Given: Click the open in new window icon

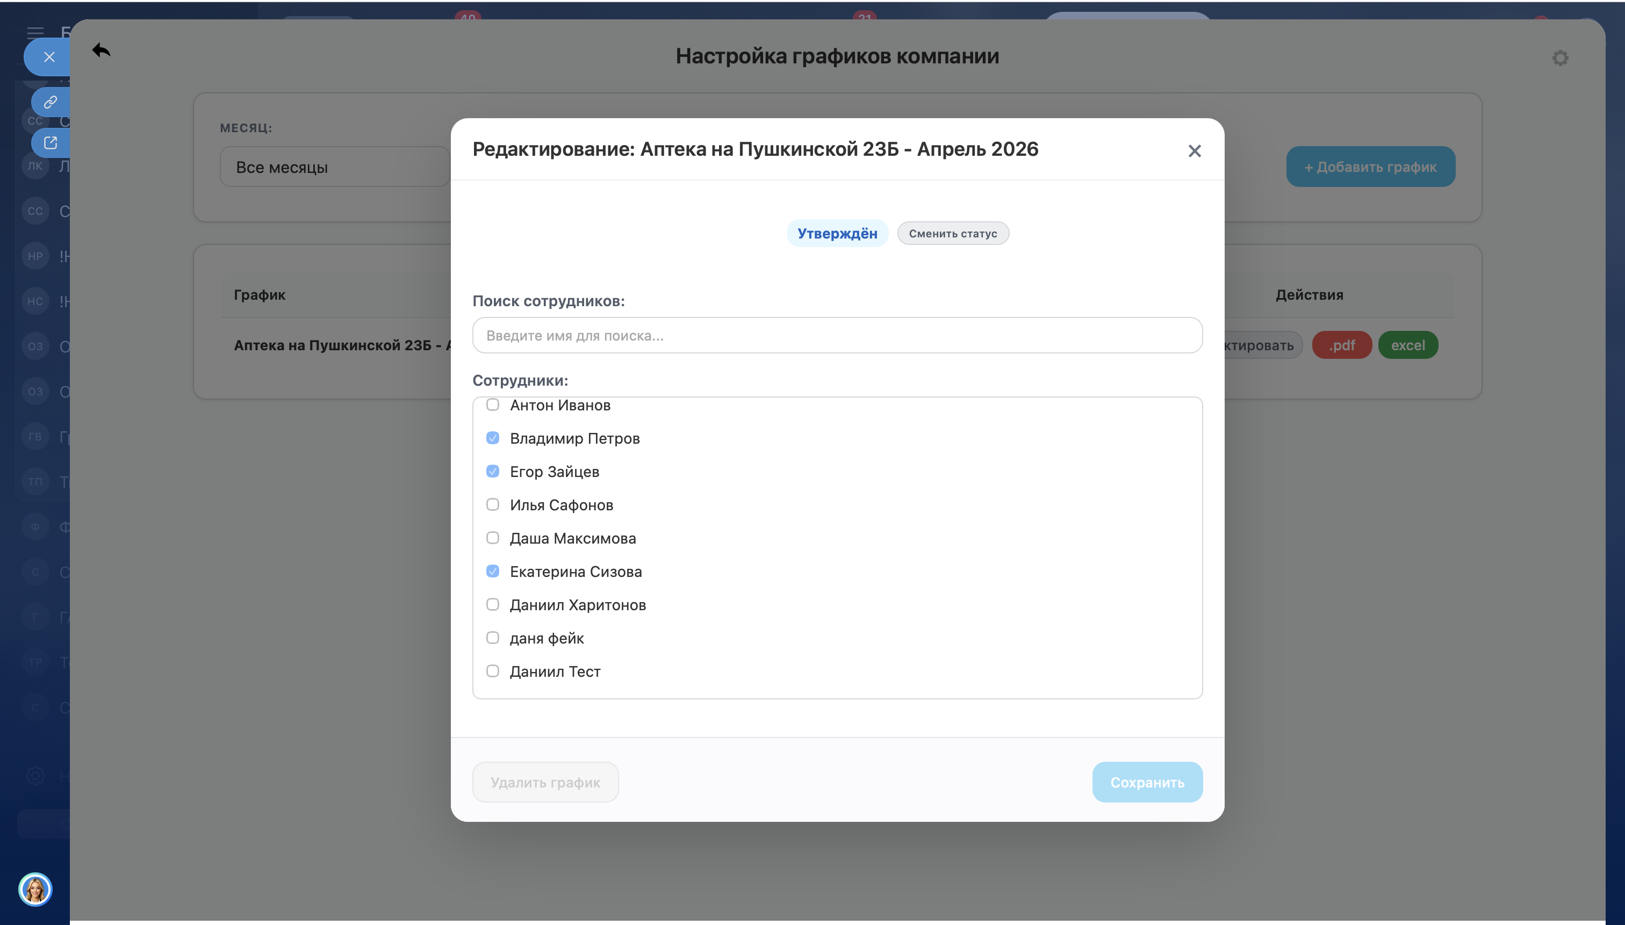Looking at the screenshot, I should coord(50,142).
